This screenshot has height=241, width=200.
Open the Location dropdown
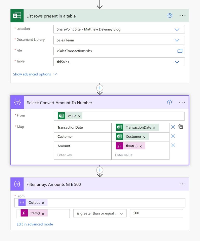tap(177, 29)
